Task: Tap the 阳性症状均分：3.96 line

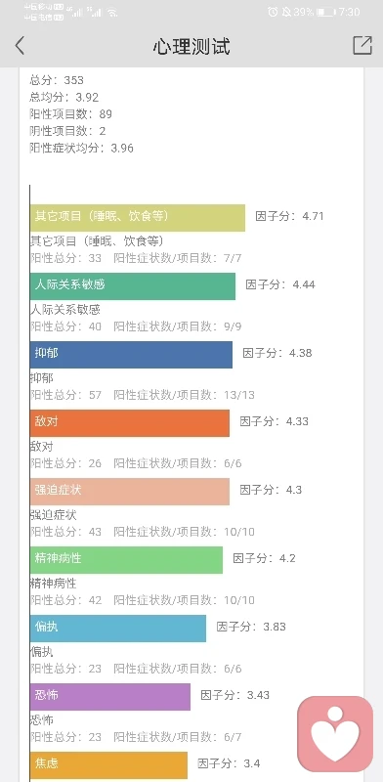Action: pyautogui.click(x=82, y=149)
